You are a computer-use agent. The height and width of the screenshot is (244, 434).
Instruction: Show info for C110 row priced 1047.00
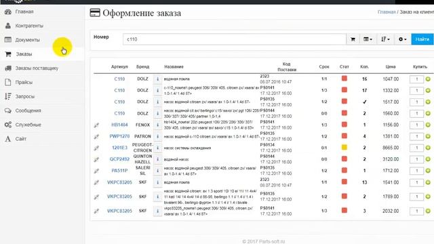(157, 79)
